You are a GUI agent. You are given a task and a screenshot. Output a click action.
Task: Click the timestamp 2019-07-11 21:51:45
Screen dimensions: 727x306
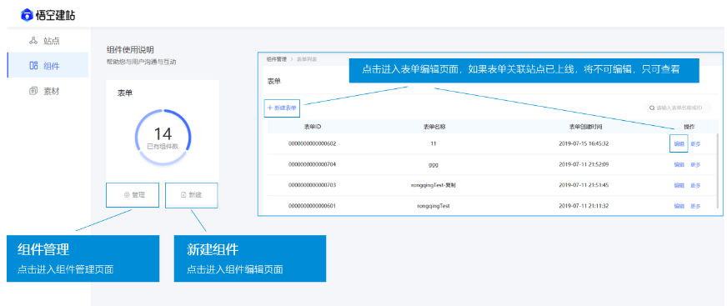point(584,185)
